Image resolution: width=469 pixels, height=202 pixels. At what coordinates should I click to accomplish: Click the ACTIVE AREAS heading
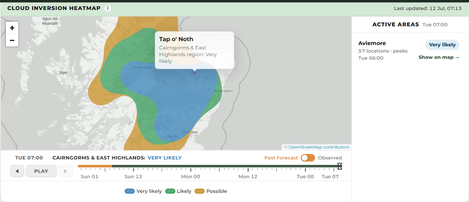pos(396,25)
